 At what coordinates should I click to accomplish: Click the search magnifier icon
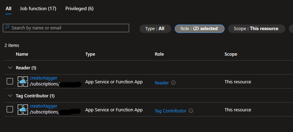(7, 28)
